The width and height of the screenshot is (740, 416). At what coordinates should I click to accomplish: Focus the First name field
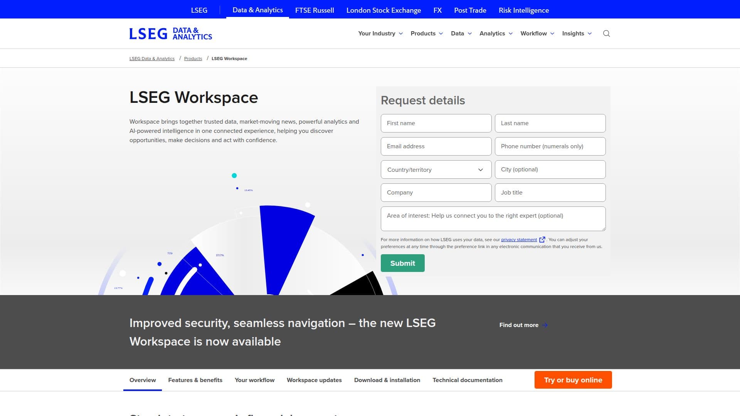[x=436, y=123]
